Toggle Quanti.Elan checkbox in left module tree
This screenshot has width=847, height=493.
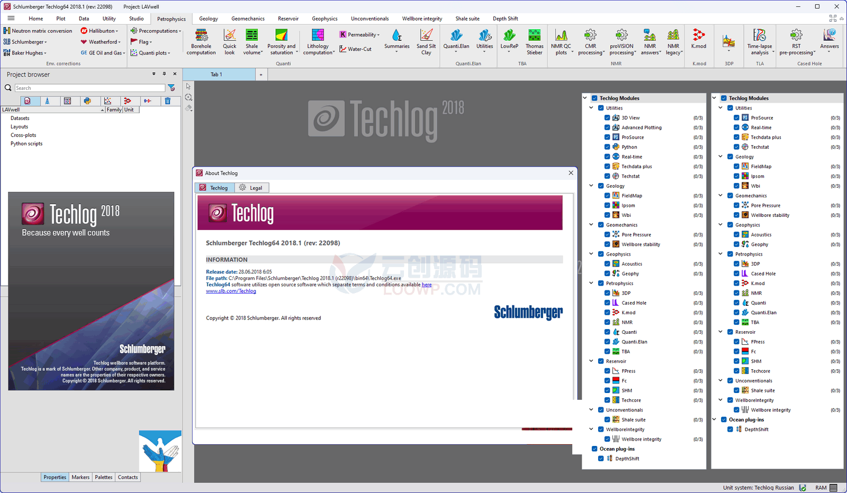click(x=607, y=342)
